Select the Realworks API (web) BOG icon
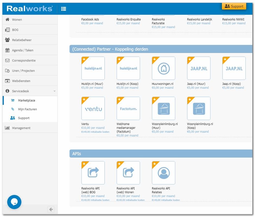The image size is (255, 217). [x=93, y=173]
